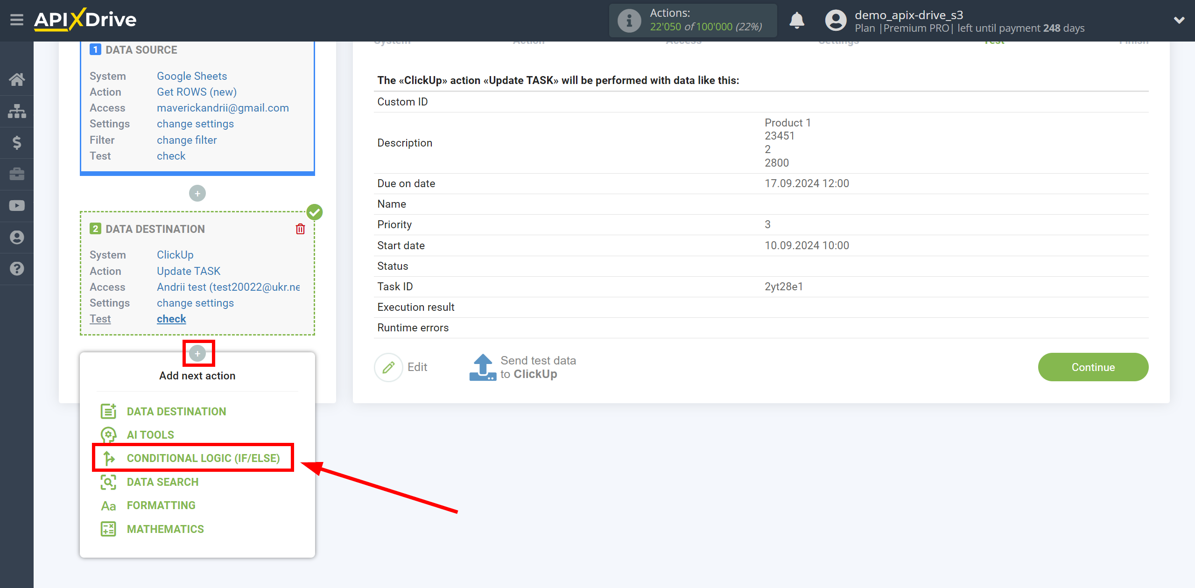1195x588 pixels.
Task: Choose Formatting from next actions
Action: click(x=161, y=505)
